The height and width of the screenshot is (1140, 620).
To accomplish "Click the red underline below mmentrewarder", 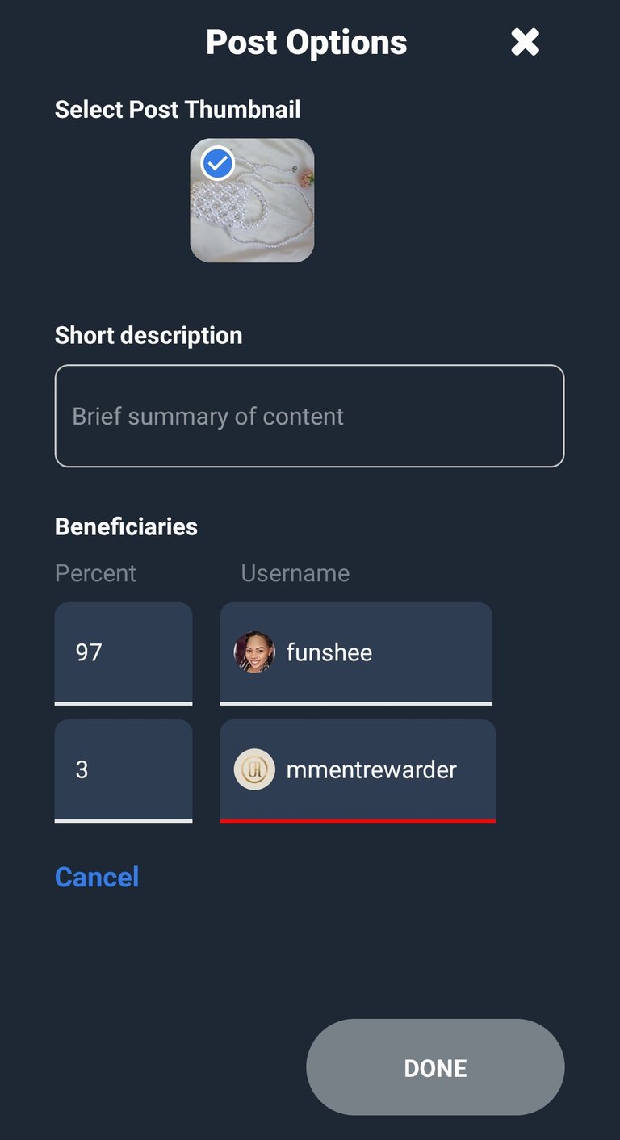I will point(358,820).
